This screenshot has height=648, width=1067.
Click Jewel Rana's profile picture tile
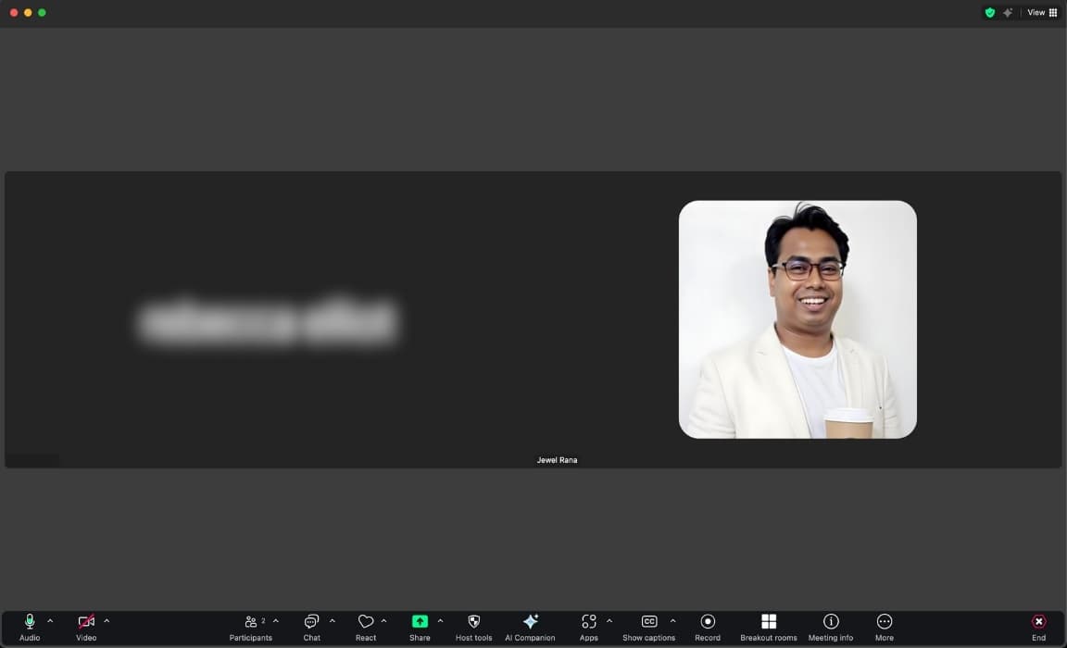click(797, 319)
